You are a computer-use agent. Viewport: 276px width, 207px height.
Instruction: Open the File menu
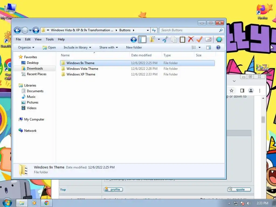click(x=18, y=39)
